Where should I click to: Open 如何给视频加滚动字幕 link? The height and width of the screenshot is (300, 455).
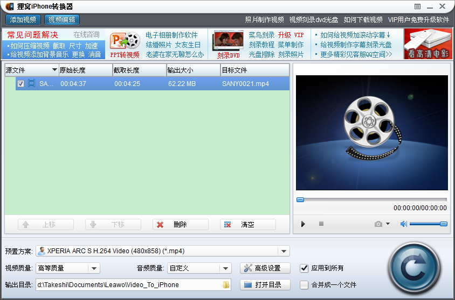(x=355, y=35)
